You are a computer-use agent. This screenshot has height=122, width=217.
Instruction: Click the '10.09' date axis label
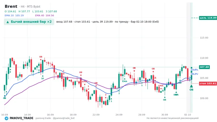pyautogui.click(x=4, y=115)
